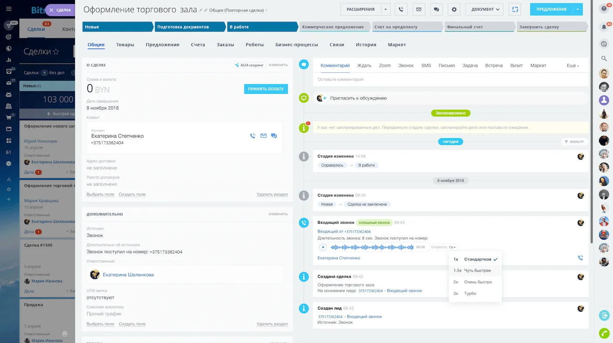Expand the Документ dropdown menu
613x343 pixels.
tap(484, 9)
